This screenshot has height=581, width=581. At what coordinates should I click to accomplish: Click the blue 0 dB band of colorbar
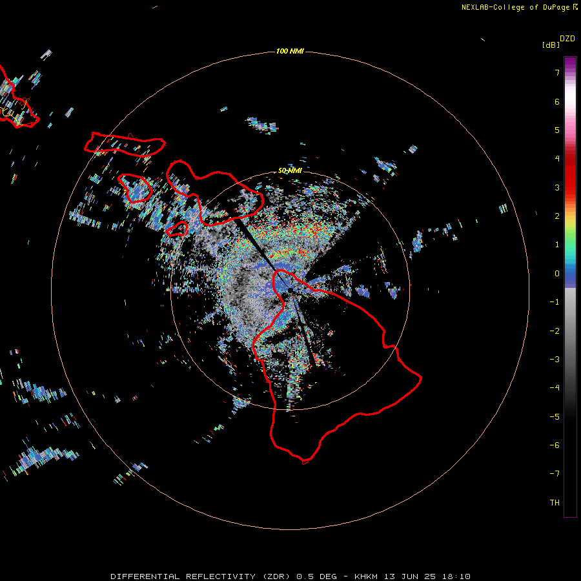[570, 274]
